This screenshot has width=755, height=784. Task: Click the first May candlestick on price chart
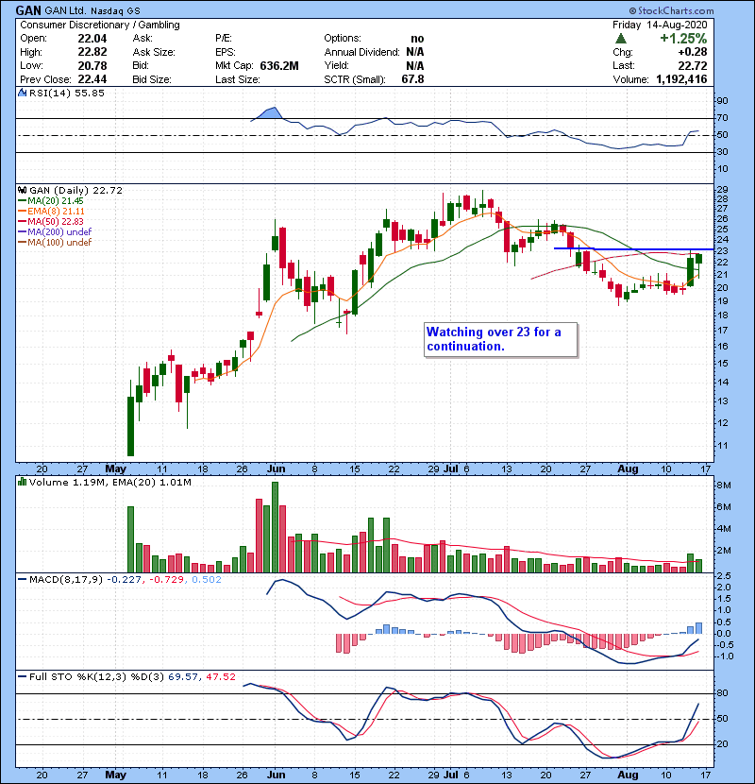[131, 418]
